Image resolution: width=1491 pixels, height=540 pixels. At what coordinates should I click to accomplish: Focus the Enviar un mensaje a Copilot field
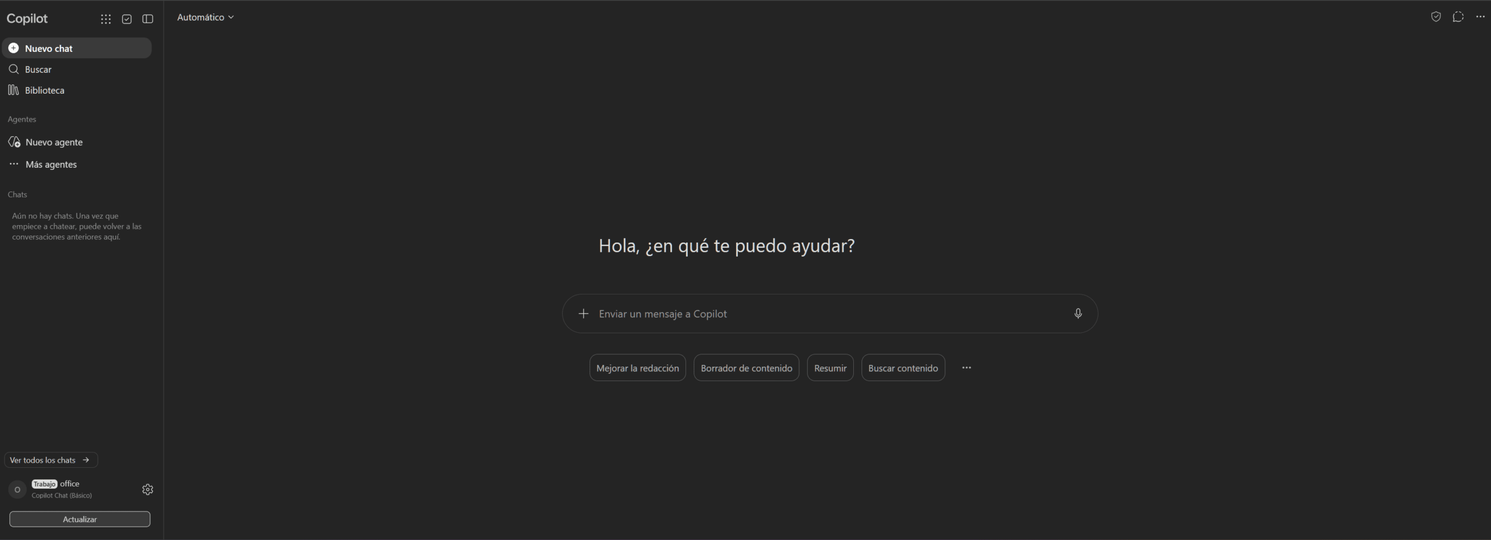tap(830, 314)
